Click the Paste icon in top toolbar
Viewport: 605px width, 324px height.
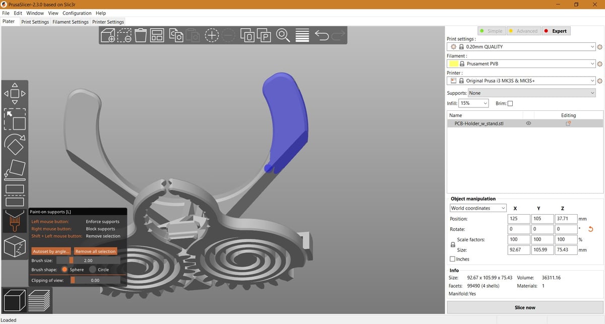pos(192,35)
